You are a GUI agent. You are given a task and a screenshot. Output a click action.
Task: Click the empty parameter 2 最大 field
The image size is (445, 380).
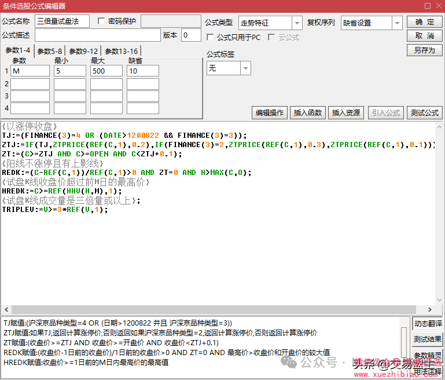(106, 84)
